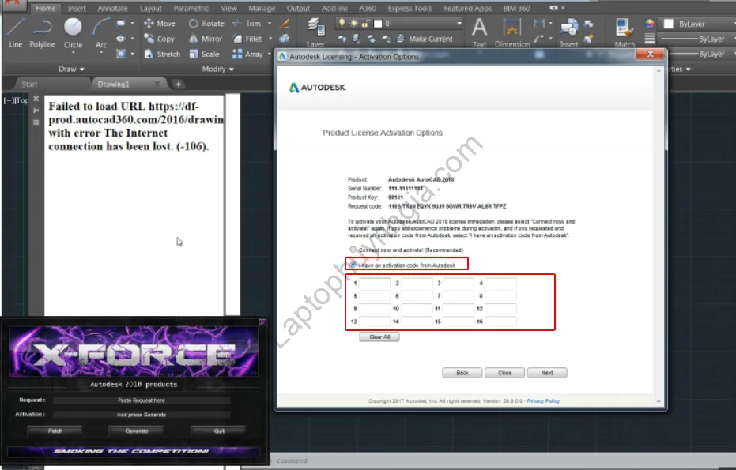Screen dimensions: 736x470
Task: Open the Parametric ribbon tab
Action: pyautogui.click(x=193, y=8)
